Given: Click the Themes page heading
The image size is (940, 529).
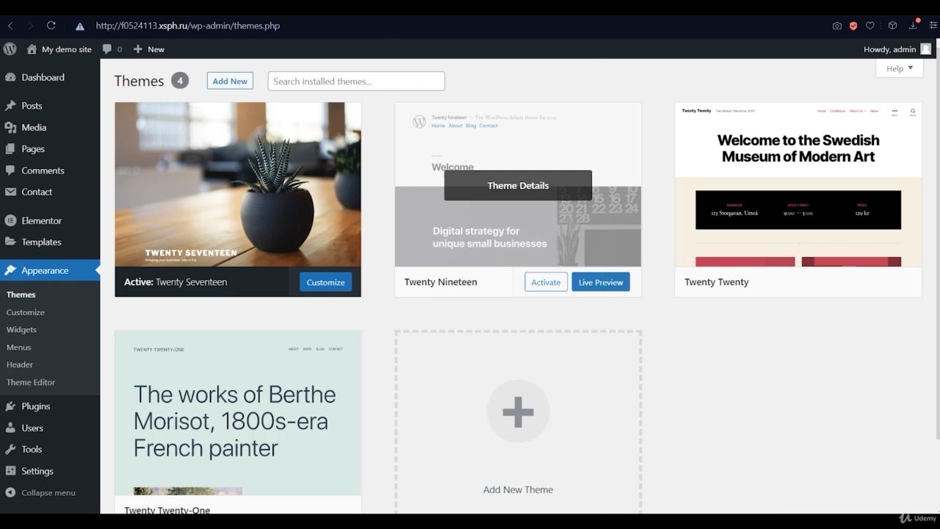Looking at the screenshot, I should [x=139, y=81].
